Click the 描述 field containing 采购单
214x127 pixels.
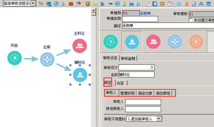click(168, 26)
